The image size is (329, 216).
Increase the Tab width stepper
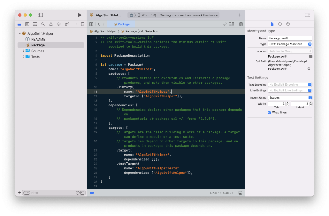[287, 103]
